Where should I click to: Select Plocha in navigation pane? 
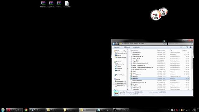[x=118, y=55]
